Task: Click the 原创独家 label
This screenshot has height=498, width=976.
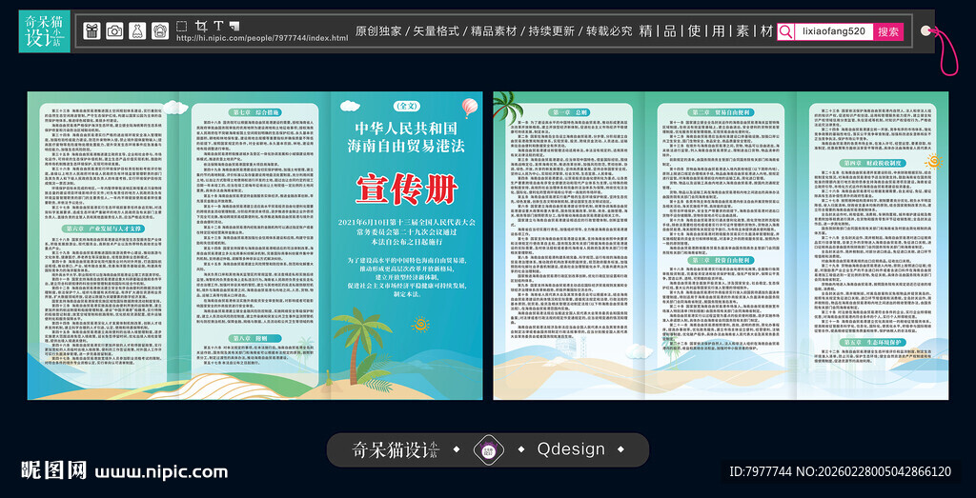Action: [x=379, y=31]
